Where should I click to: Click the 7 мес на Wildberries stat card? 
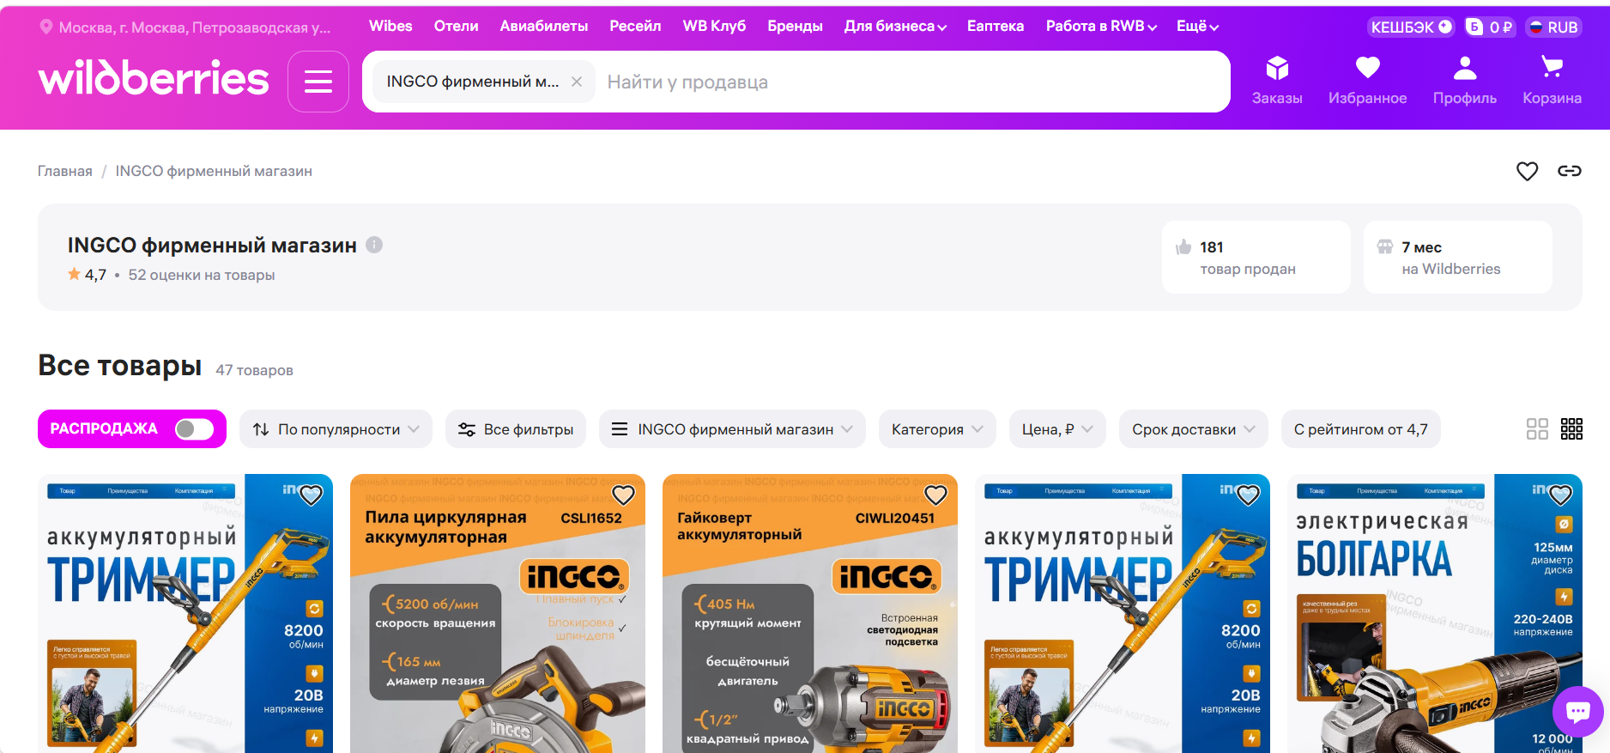tap(1458, 258)
